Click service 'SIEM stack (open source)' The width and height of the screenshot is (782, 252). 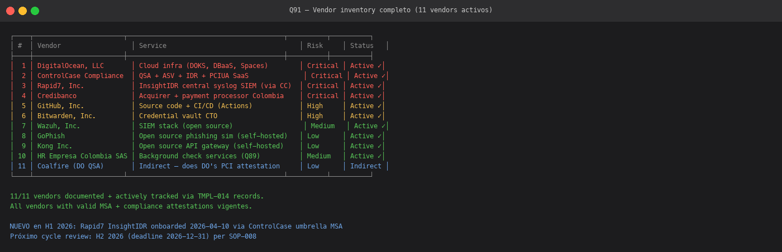(186, 126)
